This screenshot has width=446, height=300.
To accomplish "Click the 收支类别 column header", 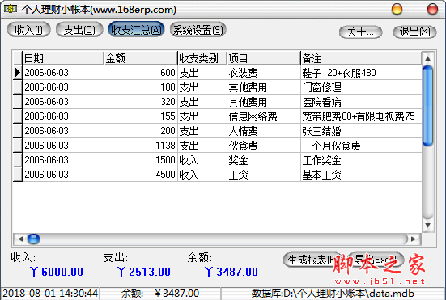I will pyautogui.click(x=202, y=58).
